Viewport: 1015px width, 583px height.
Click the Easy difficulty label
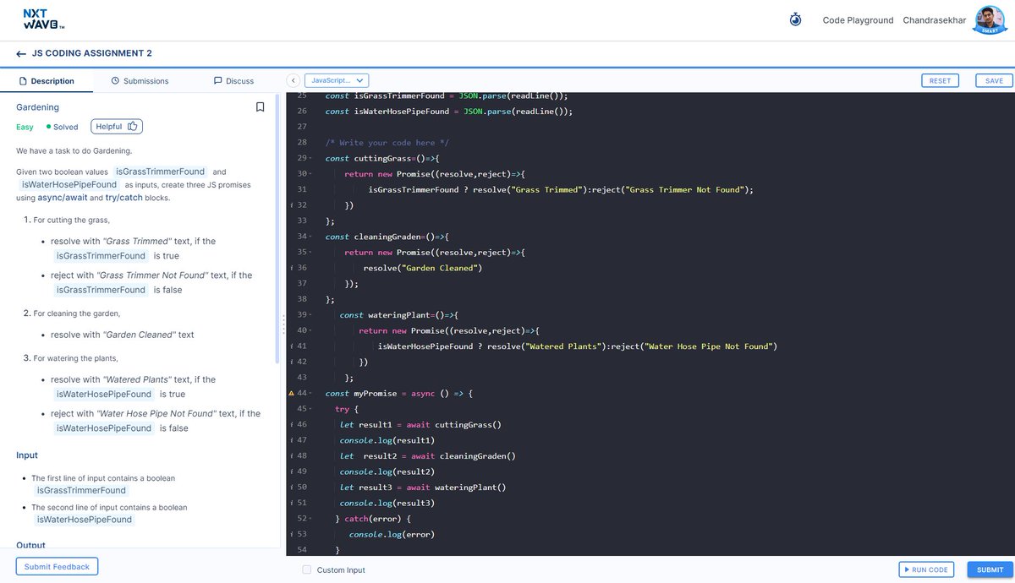(25, 127)
